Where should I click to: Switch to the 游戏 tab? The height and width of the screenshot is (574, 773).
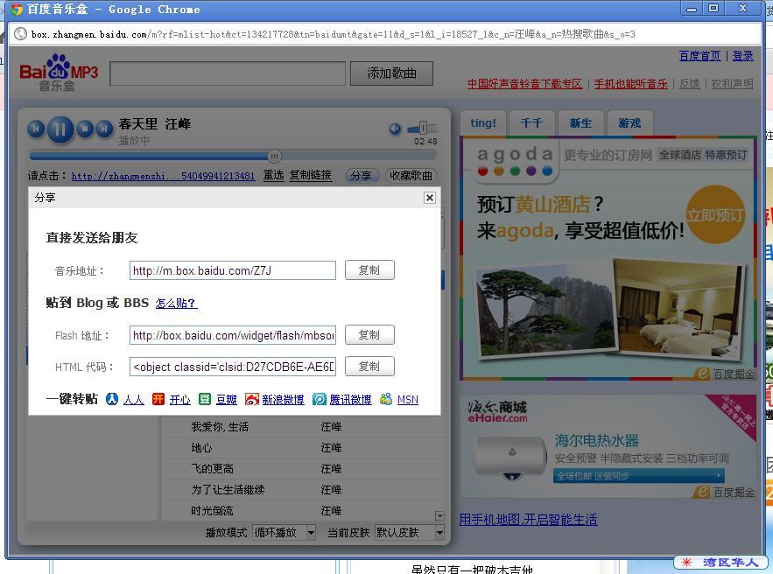[630, 122]
